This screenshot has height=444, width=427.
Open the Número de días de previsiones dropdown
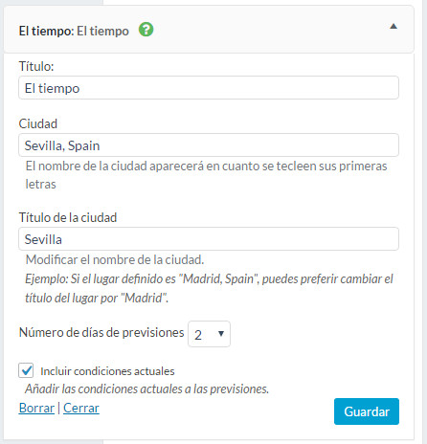[209, 334]
